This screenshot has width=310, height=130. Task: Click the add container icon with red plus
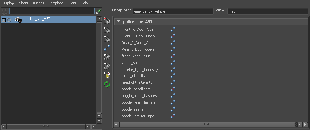107,21
